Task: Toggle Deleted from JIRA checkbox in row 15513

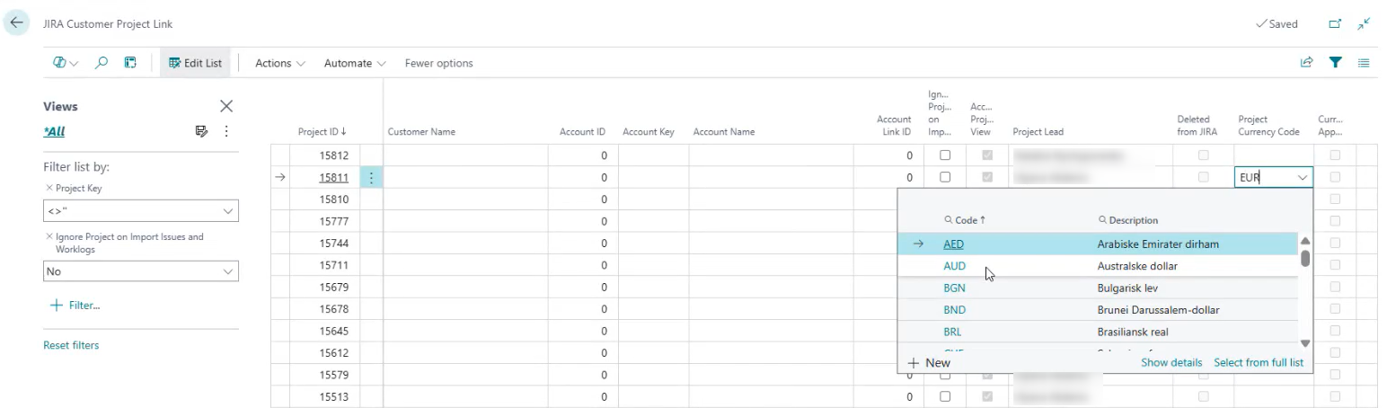Action: [1204, 396]
